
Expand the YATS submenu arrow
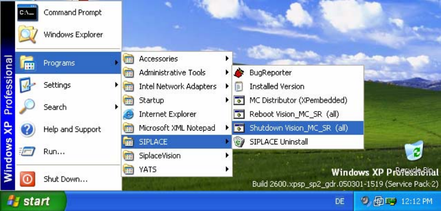click(x=226, y=169)
